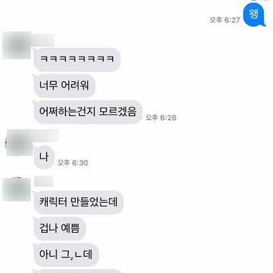Open third sender's blurred profile picture
This screenshot has height=273, width=273.
16,189
